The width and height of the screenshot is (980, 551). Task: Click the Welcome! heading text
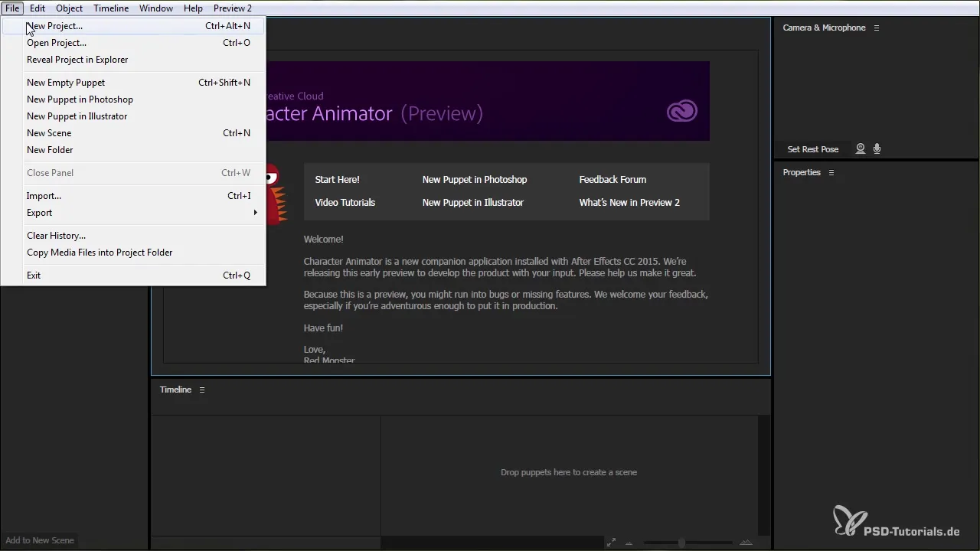(324, 240)
